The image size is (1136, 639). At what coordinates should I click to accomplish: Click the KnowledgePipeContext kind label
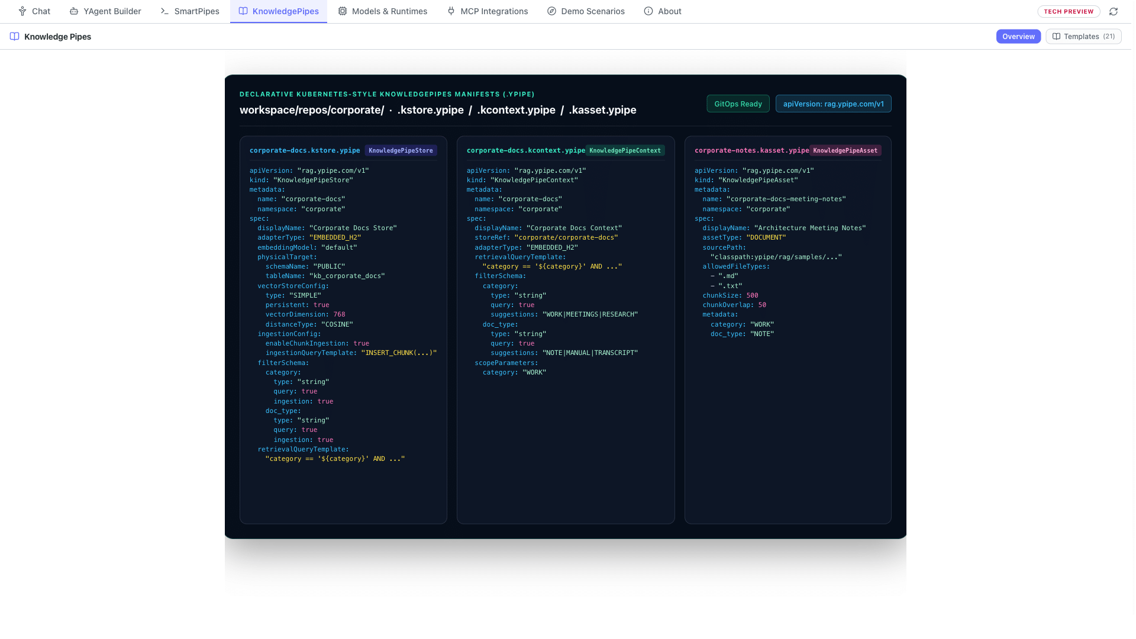coord(625,150)
